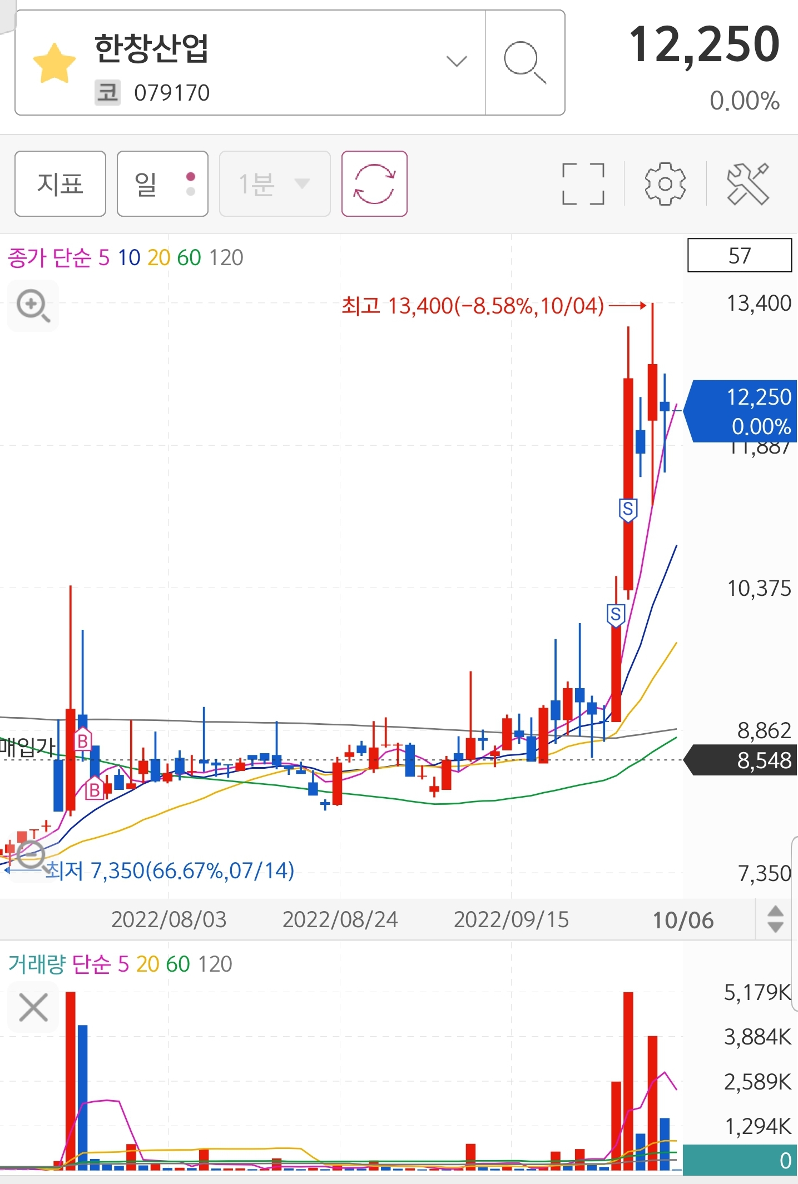Zoom in with the plus magnifier icon
The image size is (798, 1184).
(33, 306)
